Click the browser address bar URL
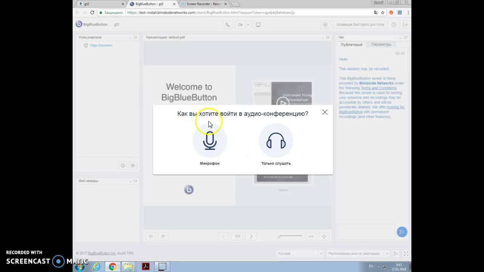The width and height of the screenshot is (484, 272). [x=211, y=12]
